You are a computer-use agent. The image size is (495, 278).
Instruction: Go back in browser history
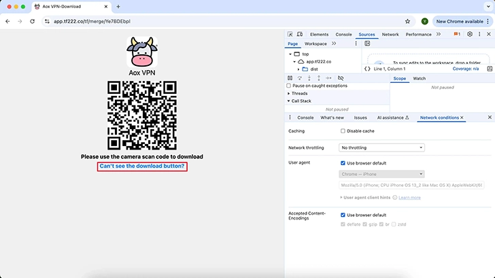pos(7,22)
